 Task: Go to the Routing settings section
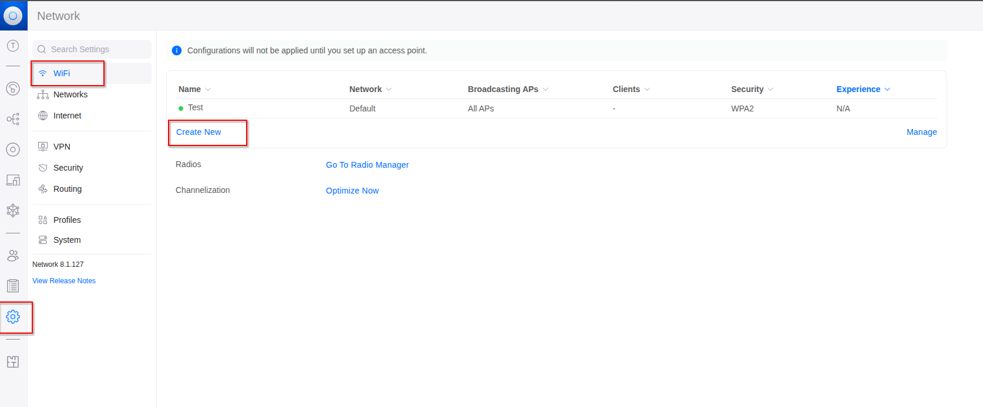click(92, 189)
